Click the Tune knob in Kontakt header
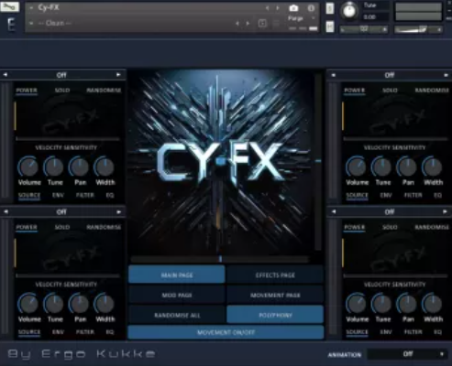This screenshot has height=366, width=452. pyautogui.click(x=349, y=11)
